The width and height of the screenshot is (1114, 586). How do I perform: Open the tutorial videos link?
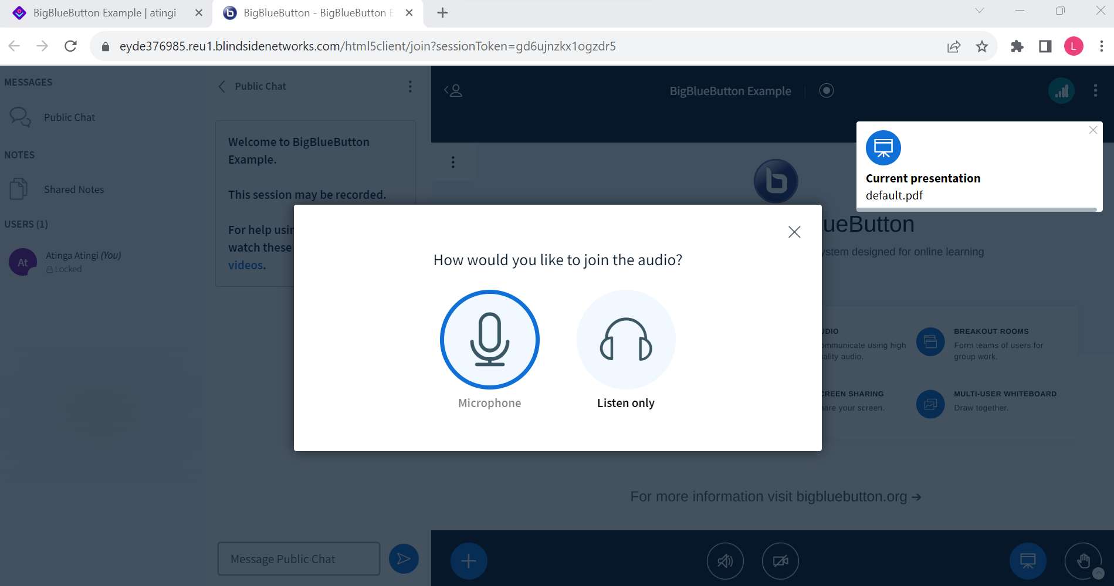pos(245,265)
